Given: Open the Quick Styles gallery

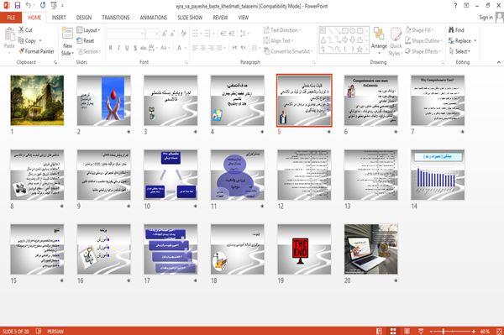Looking at the screenshot, I should (x=396, y=42).
